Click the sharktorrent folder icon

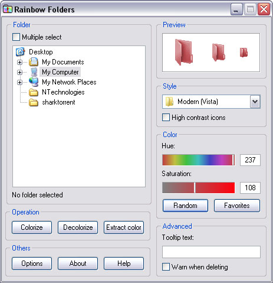click(34, 102)
